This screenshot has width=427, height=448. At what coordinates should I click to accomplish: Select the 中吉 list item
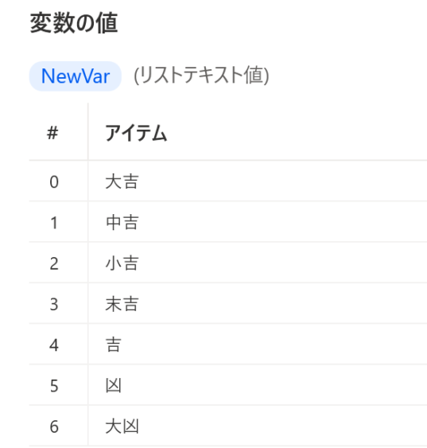(x=122, y=223)
